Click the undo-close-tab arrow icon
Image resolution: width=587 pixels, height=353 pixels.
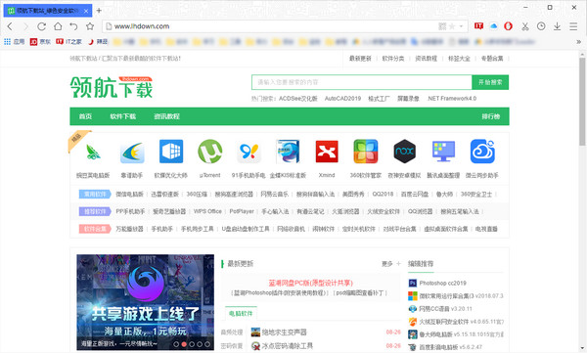point(73,26)
